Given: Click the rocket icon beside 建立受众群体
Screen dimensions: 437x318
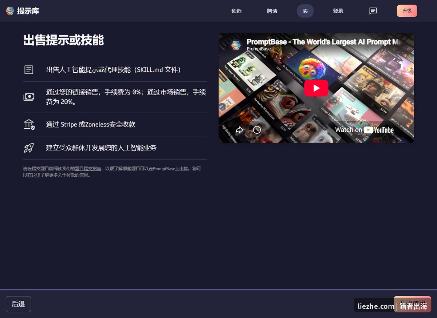Looking at the screenshot, I should coord(29,148).
